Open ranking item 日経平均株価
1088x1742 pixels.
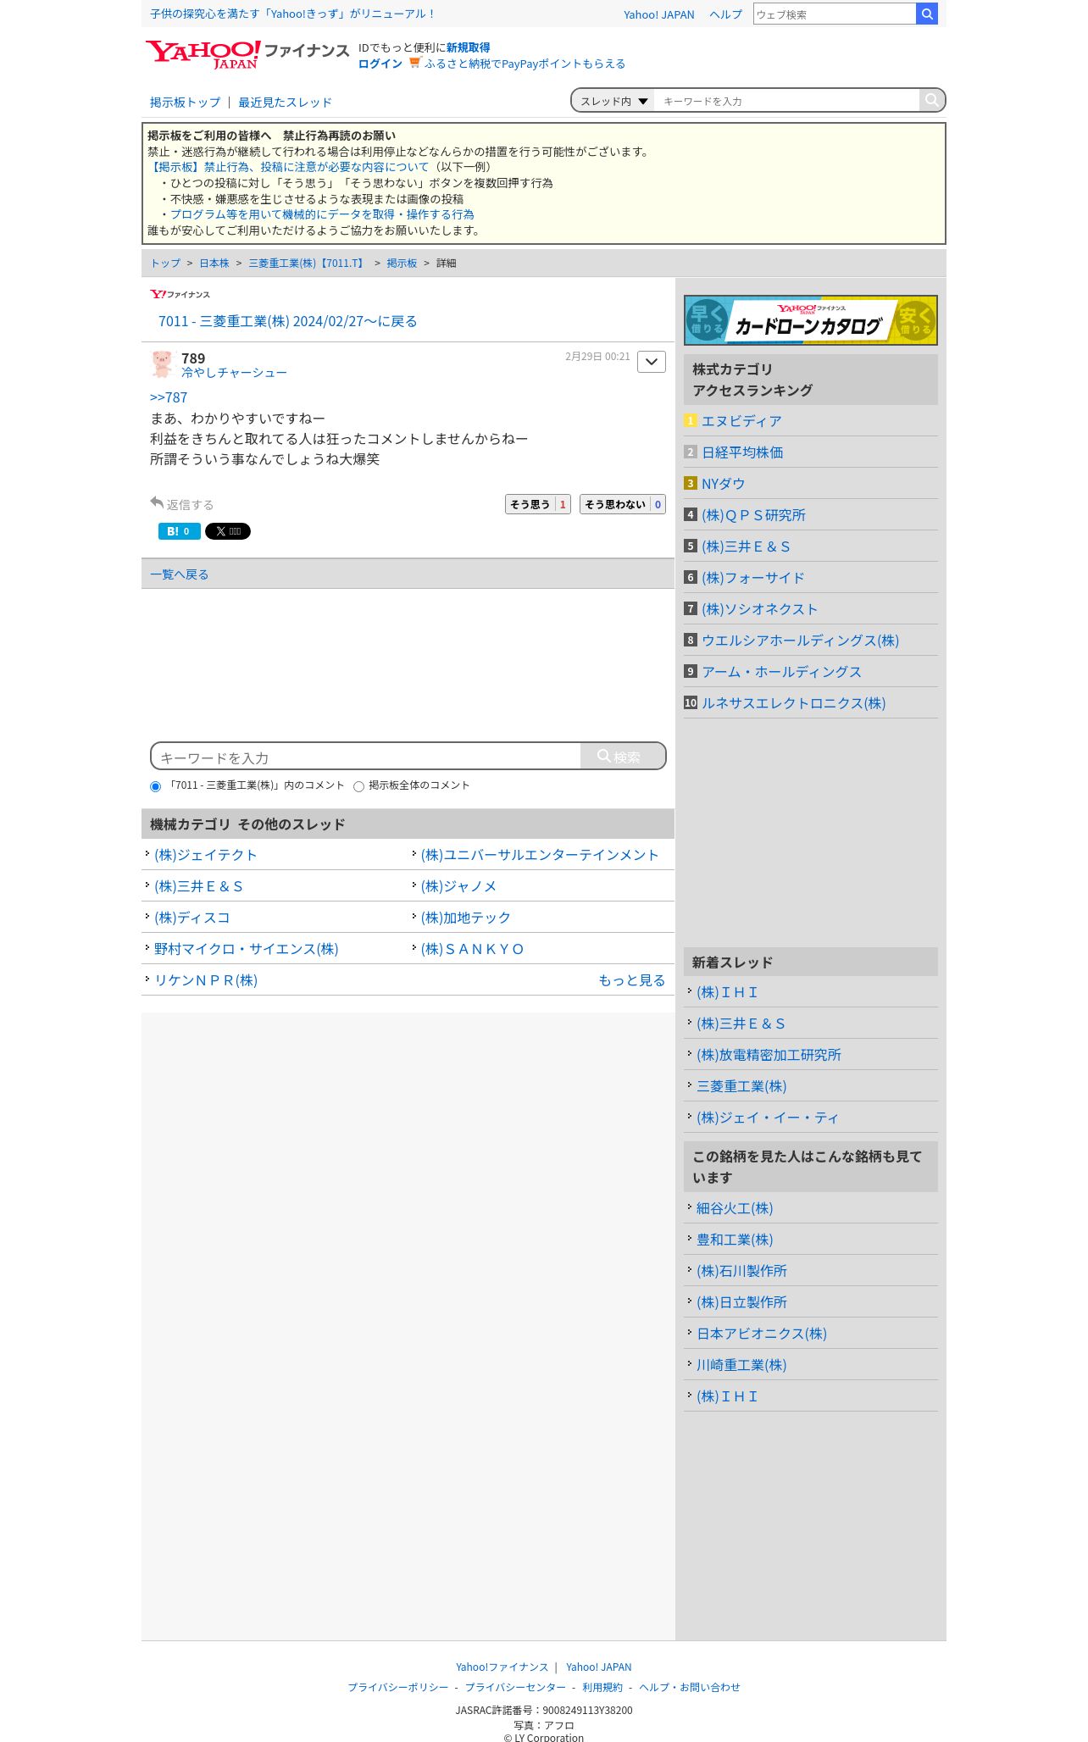click(x=742, y=452)
